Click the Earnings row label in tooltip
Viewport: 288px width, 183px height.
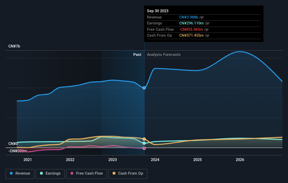(154, 23)
